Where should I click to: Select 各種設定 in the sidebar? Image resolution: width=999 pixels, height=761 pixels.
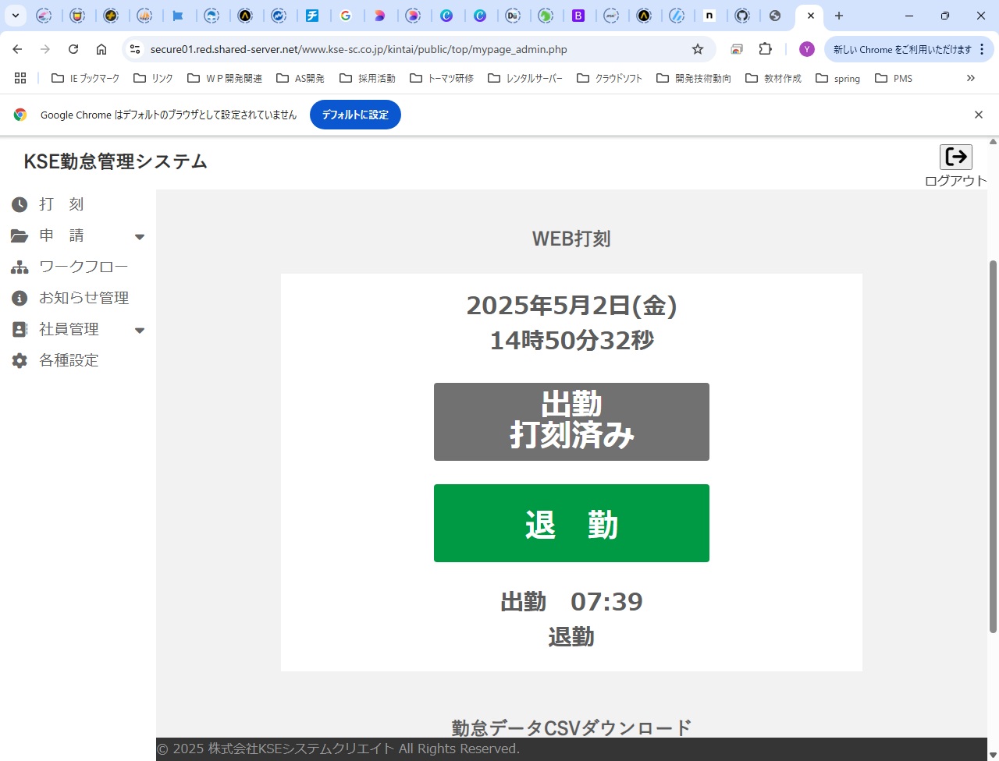[69, 360]
